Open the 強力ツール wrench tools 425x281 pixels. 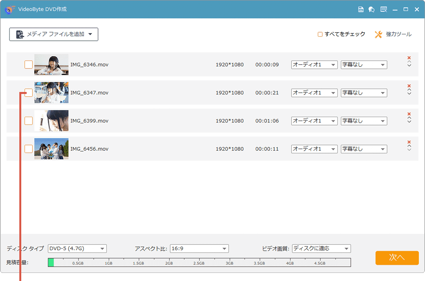click(x=393, y=34)
